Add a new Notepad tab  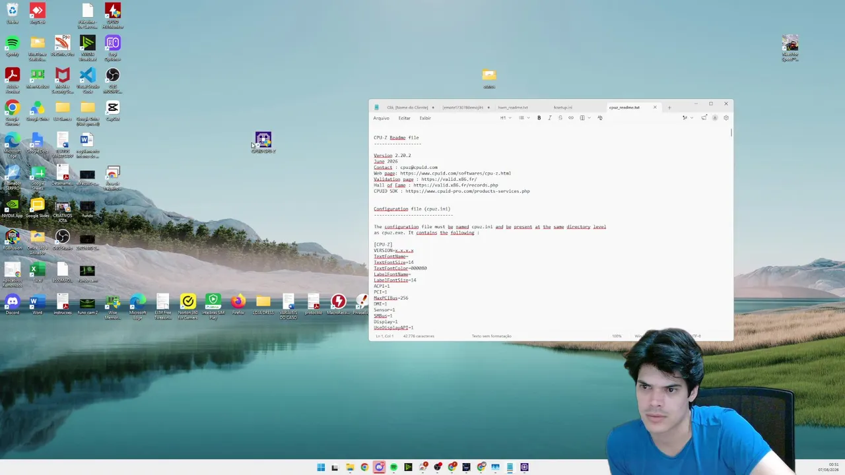click(669, 108)
